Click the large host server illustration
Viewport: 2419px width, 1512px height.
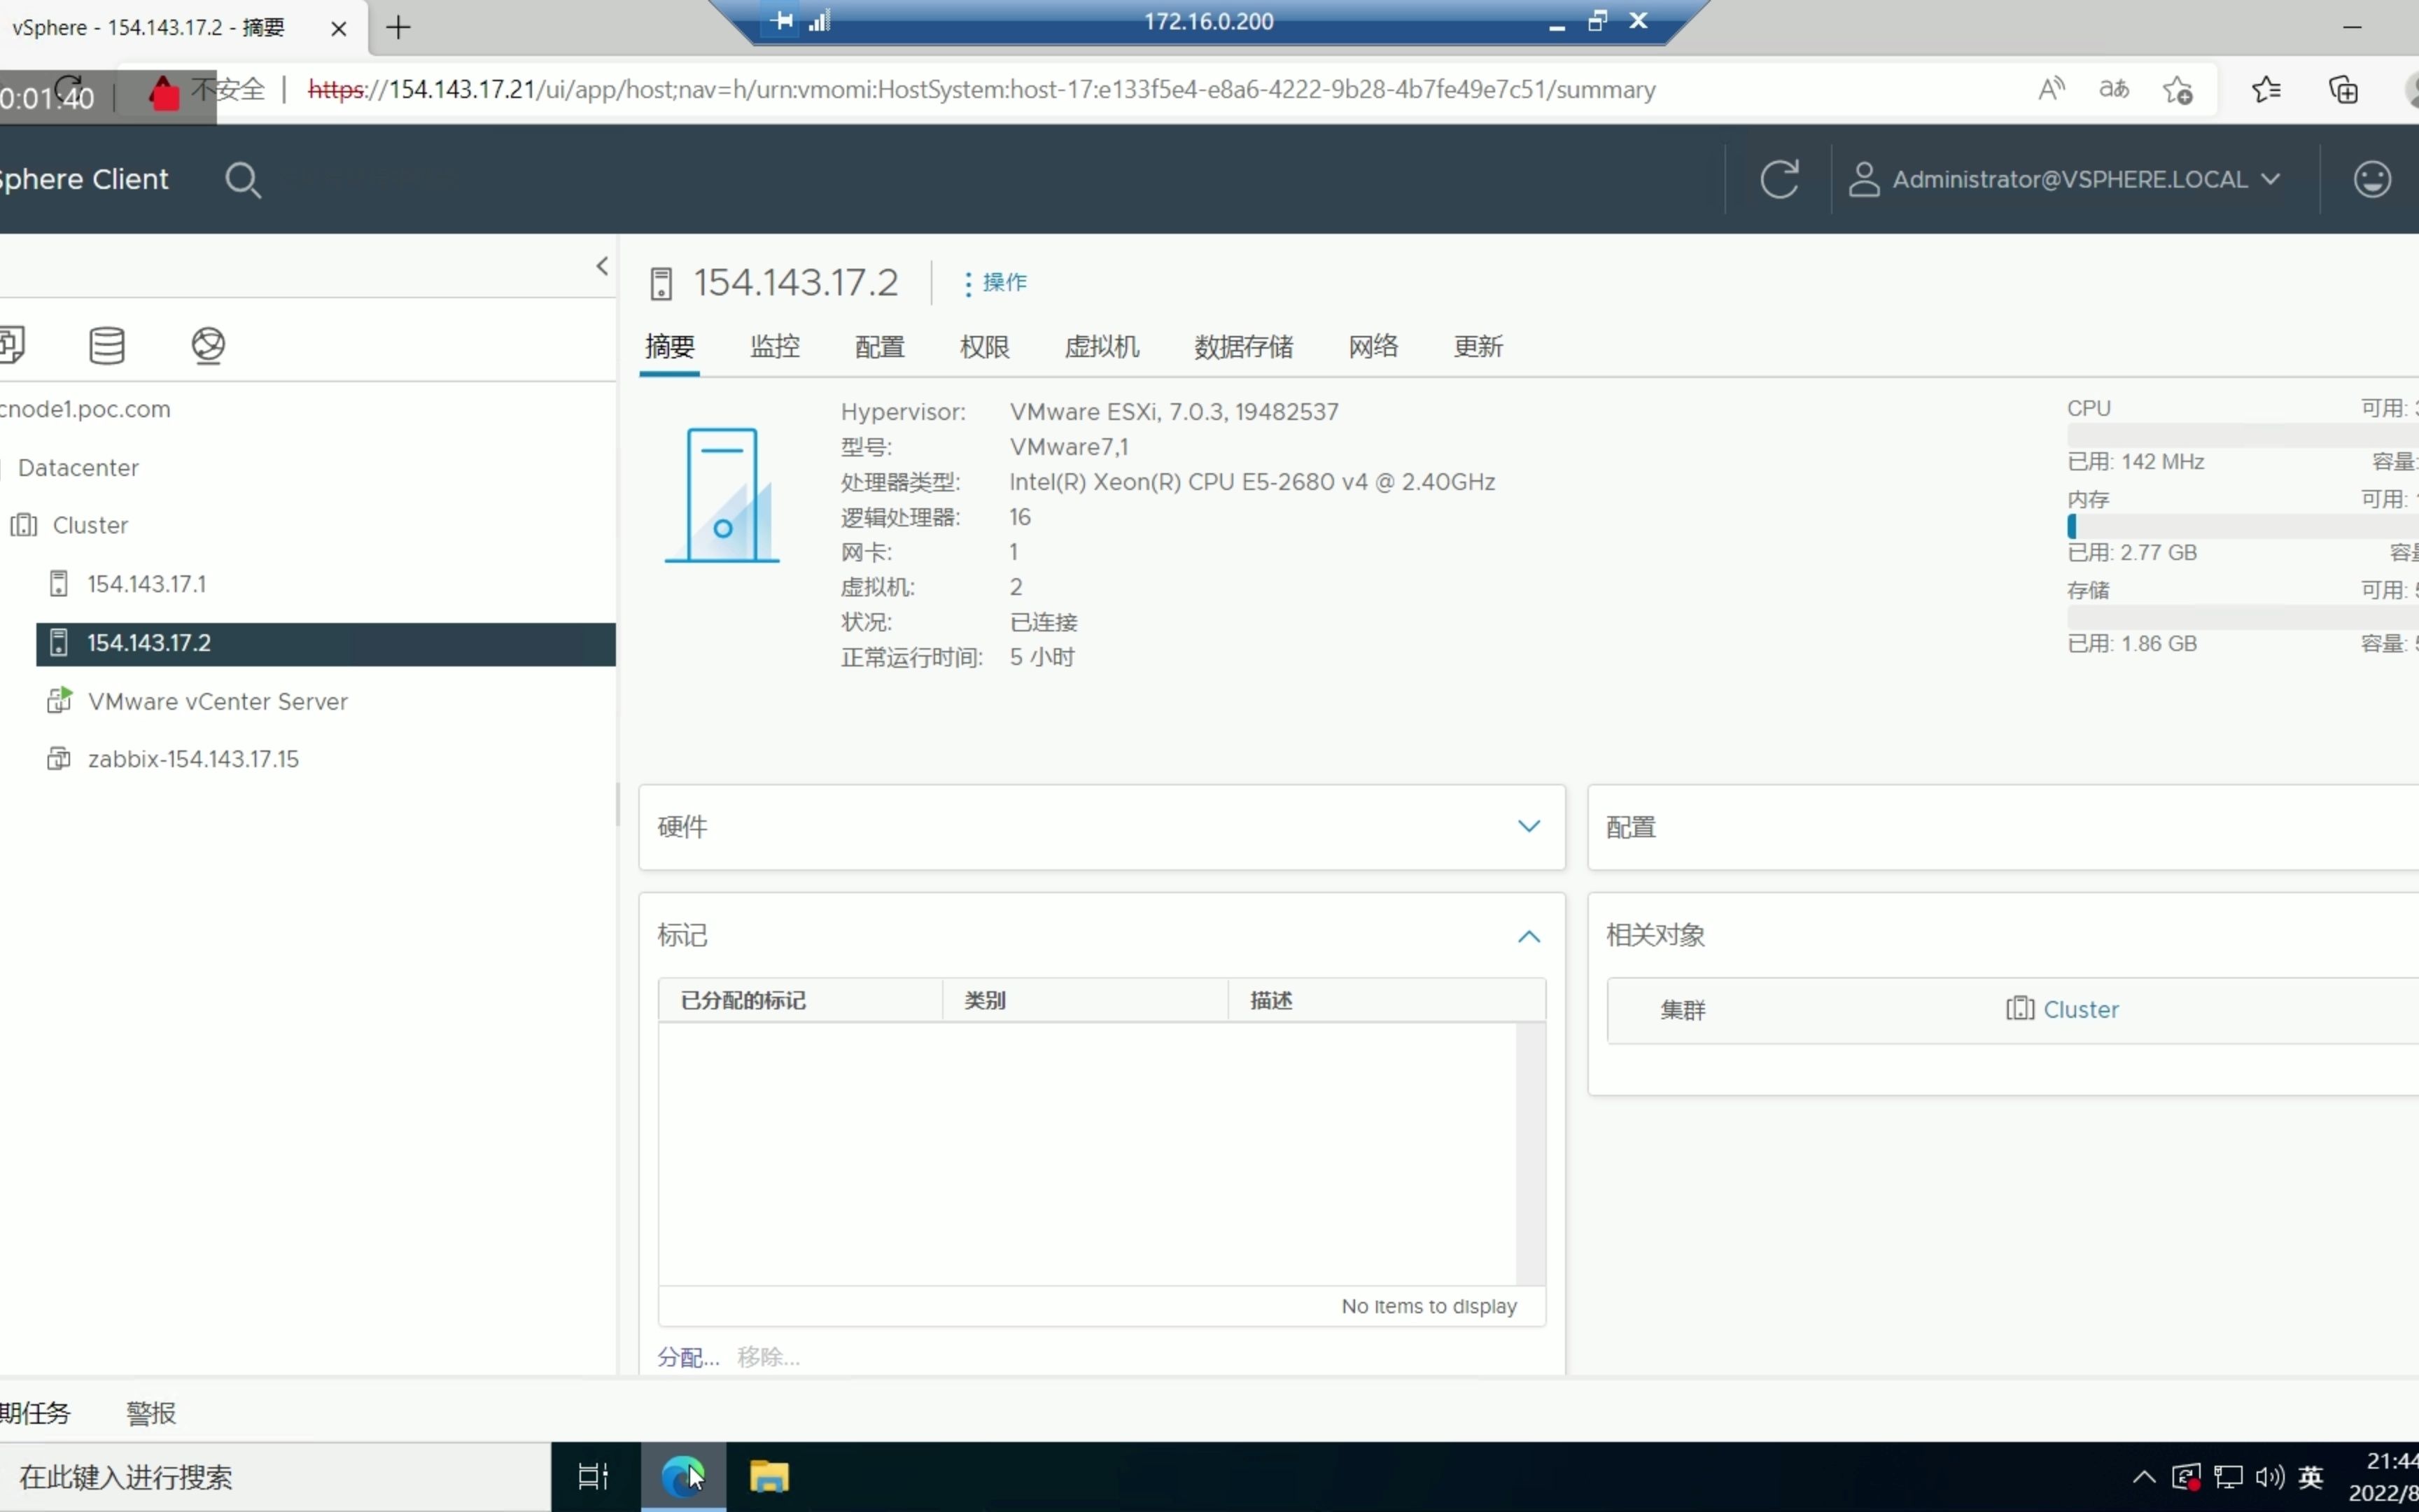[722, 495]
